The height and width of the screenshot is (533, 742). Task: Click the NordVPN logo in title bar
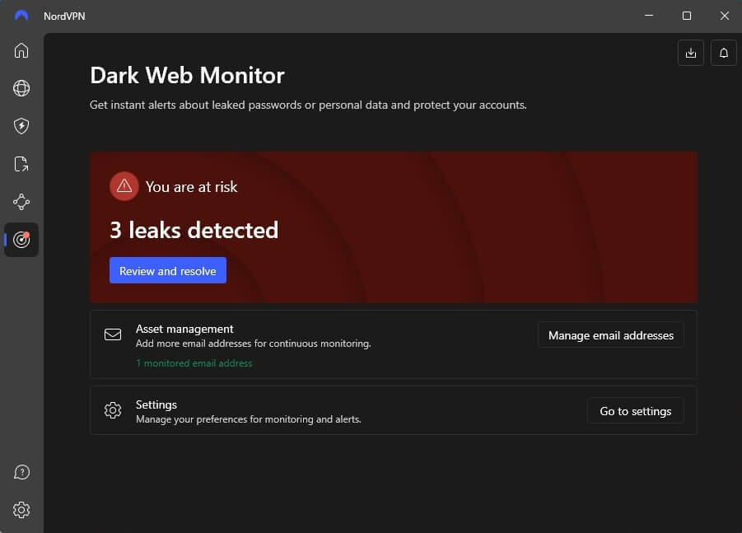point(21,16)
